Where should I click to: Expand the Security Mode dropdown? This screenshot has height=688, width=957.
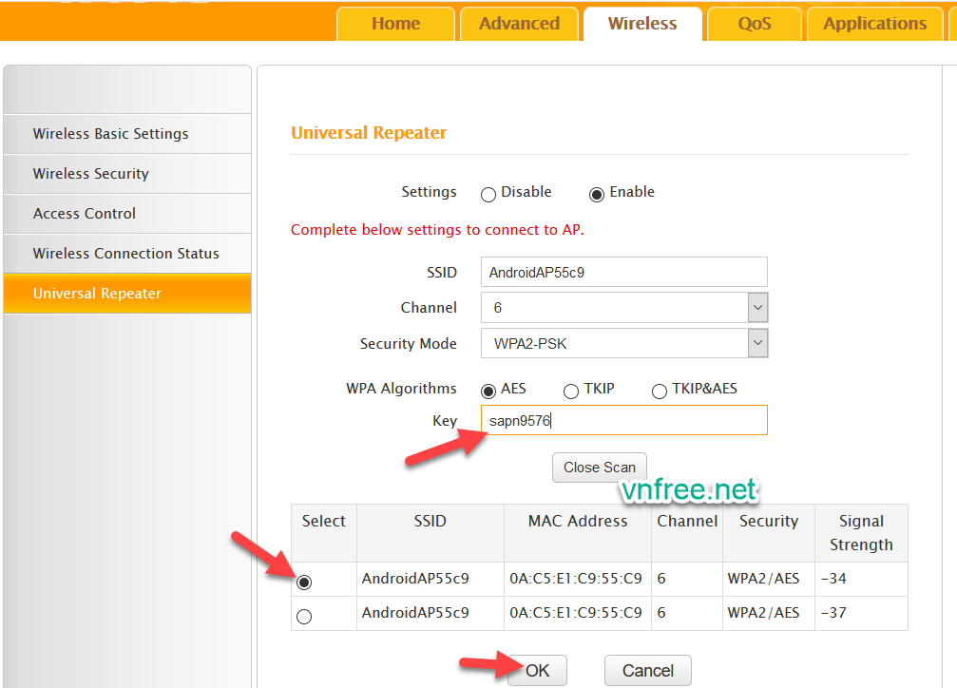tap(757, 344)
